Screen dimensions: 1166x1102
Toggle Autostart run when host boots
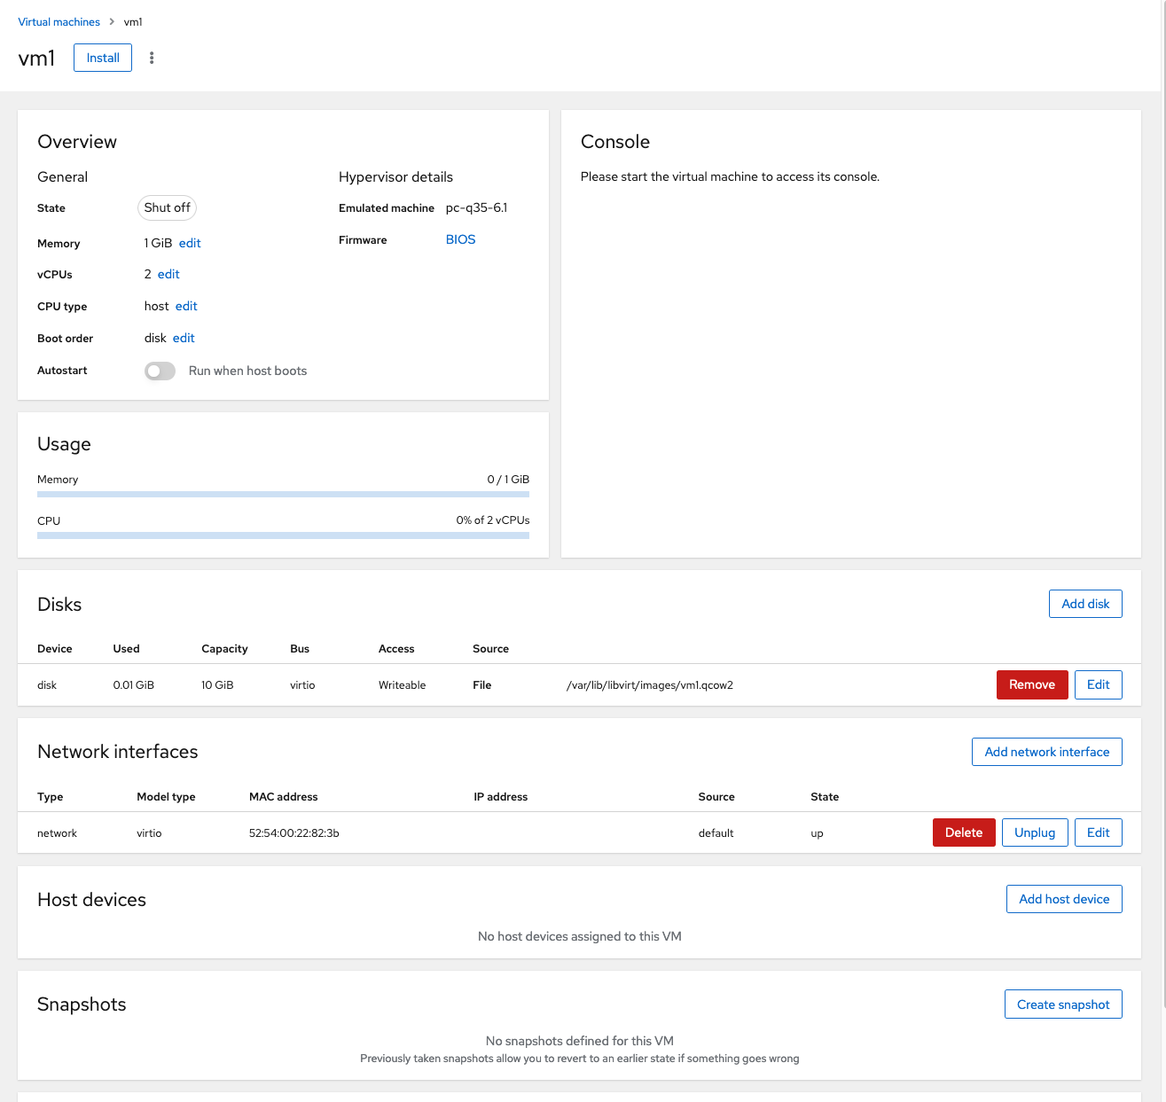[160, 371]
